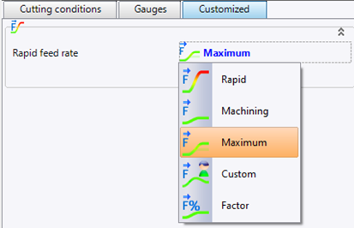Click the feed icon beside the blue Maximum text
The width and height of the screenshot is (354, 228).
tap(189, 52)
